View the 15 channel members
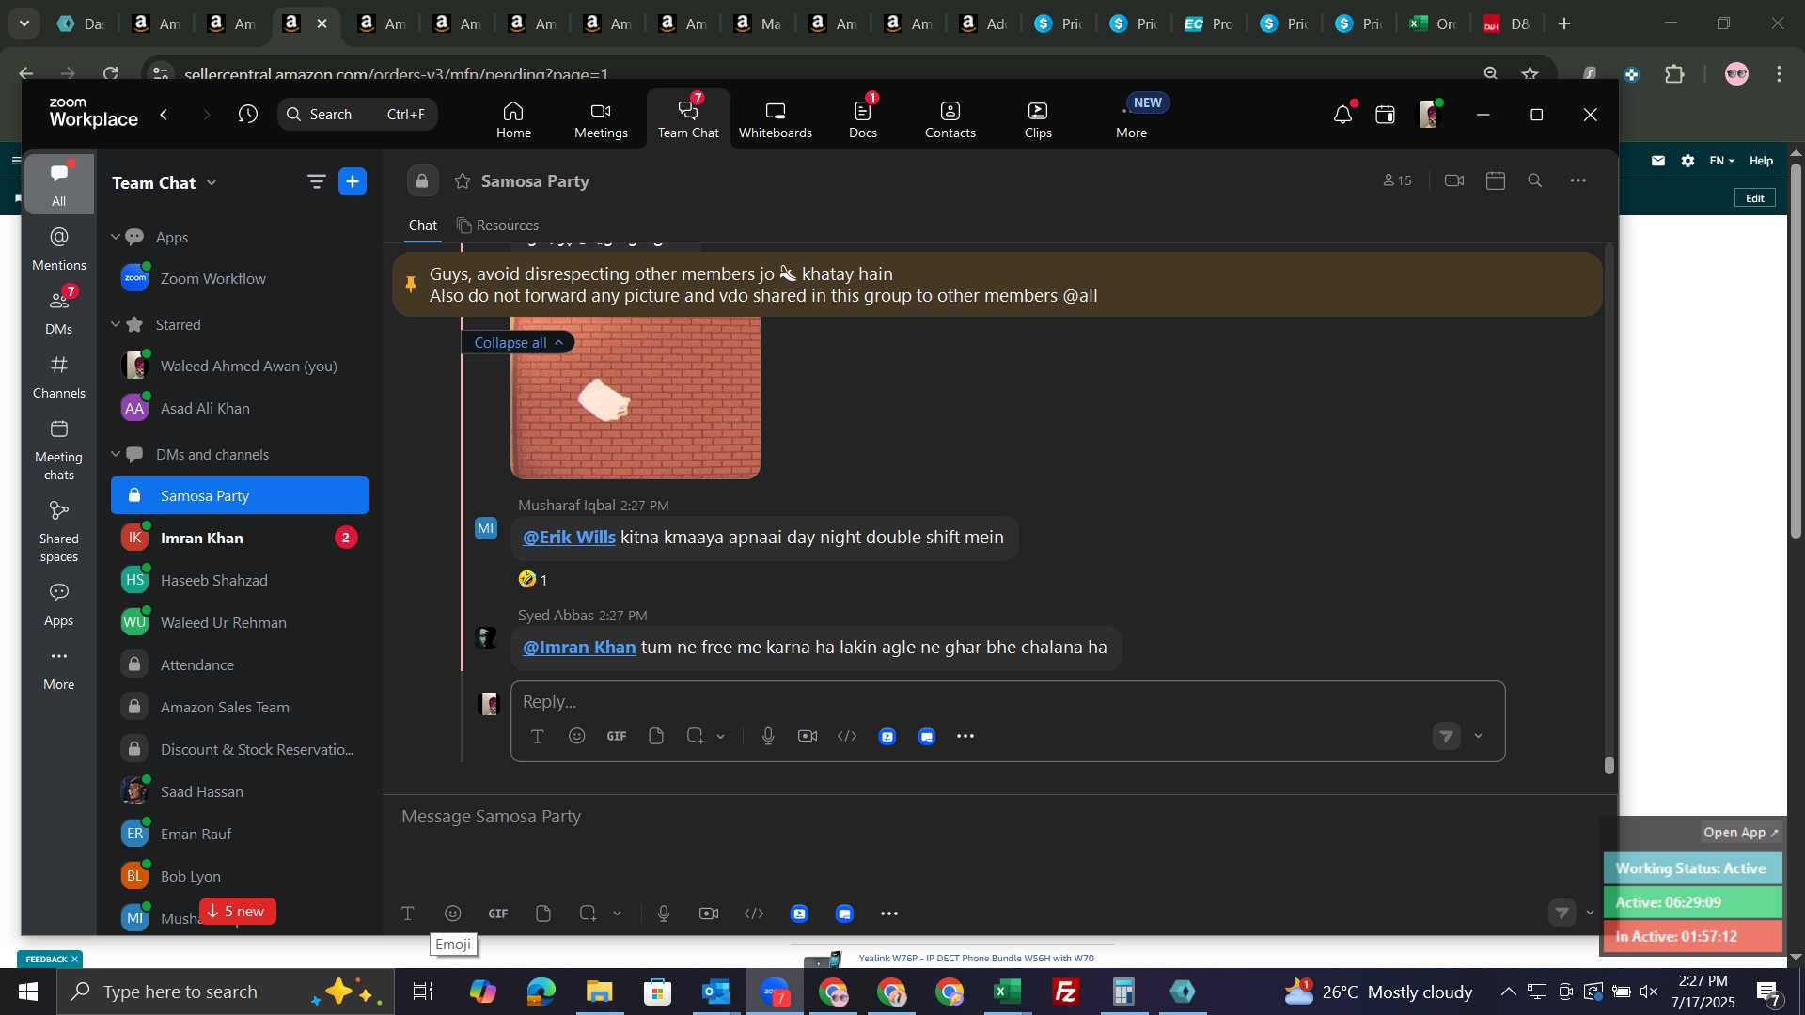The height and width of the screenshot is (1015, 1805). point(1397,180)
